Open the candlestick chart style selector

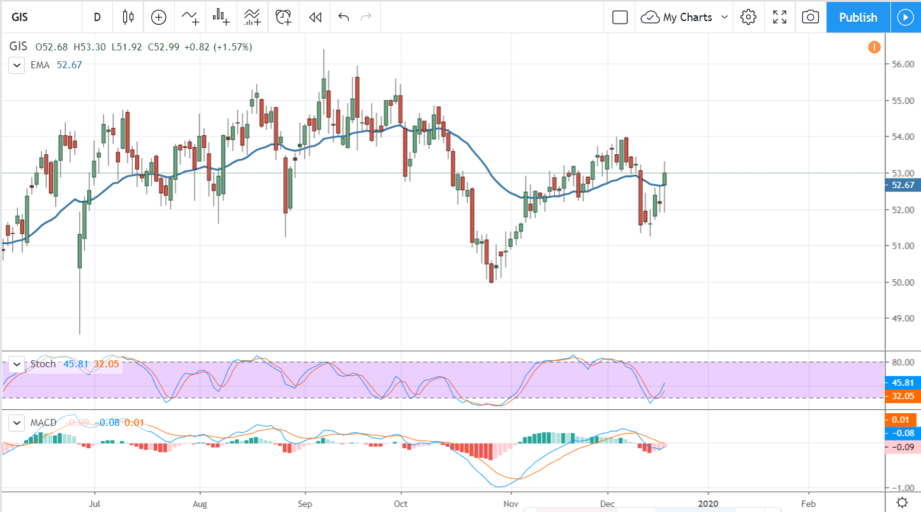(128, 17)
